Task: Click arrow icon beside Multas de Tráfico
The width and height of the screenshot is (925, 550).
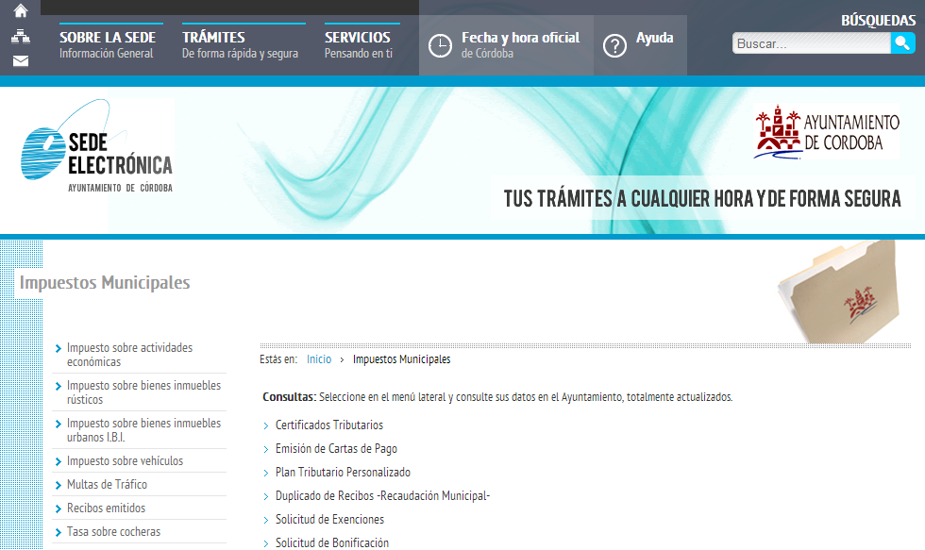Action: point(58,485)
